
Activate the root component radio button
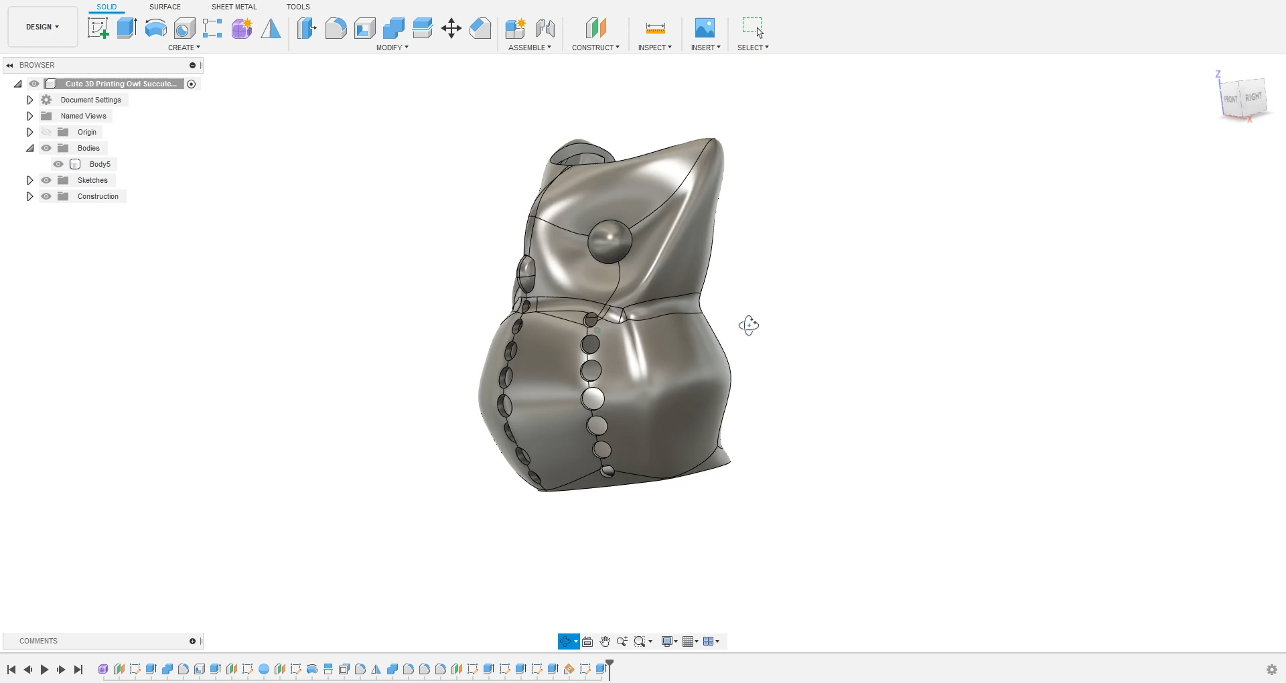(x=192, y=84)
